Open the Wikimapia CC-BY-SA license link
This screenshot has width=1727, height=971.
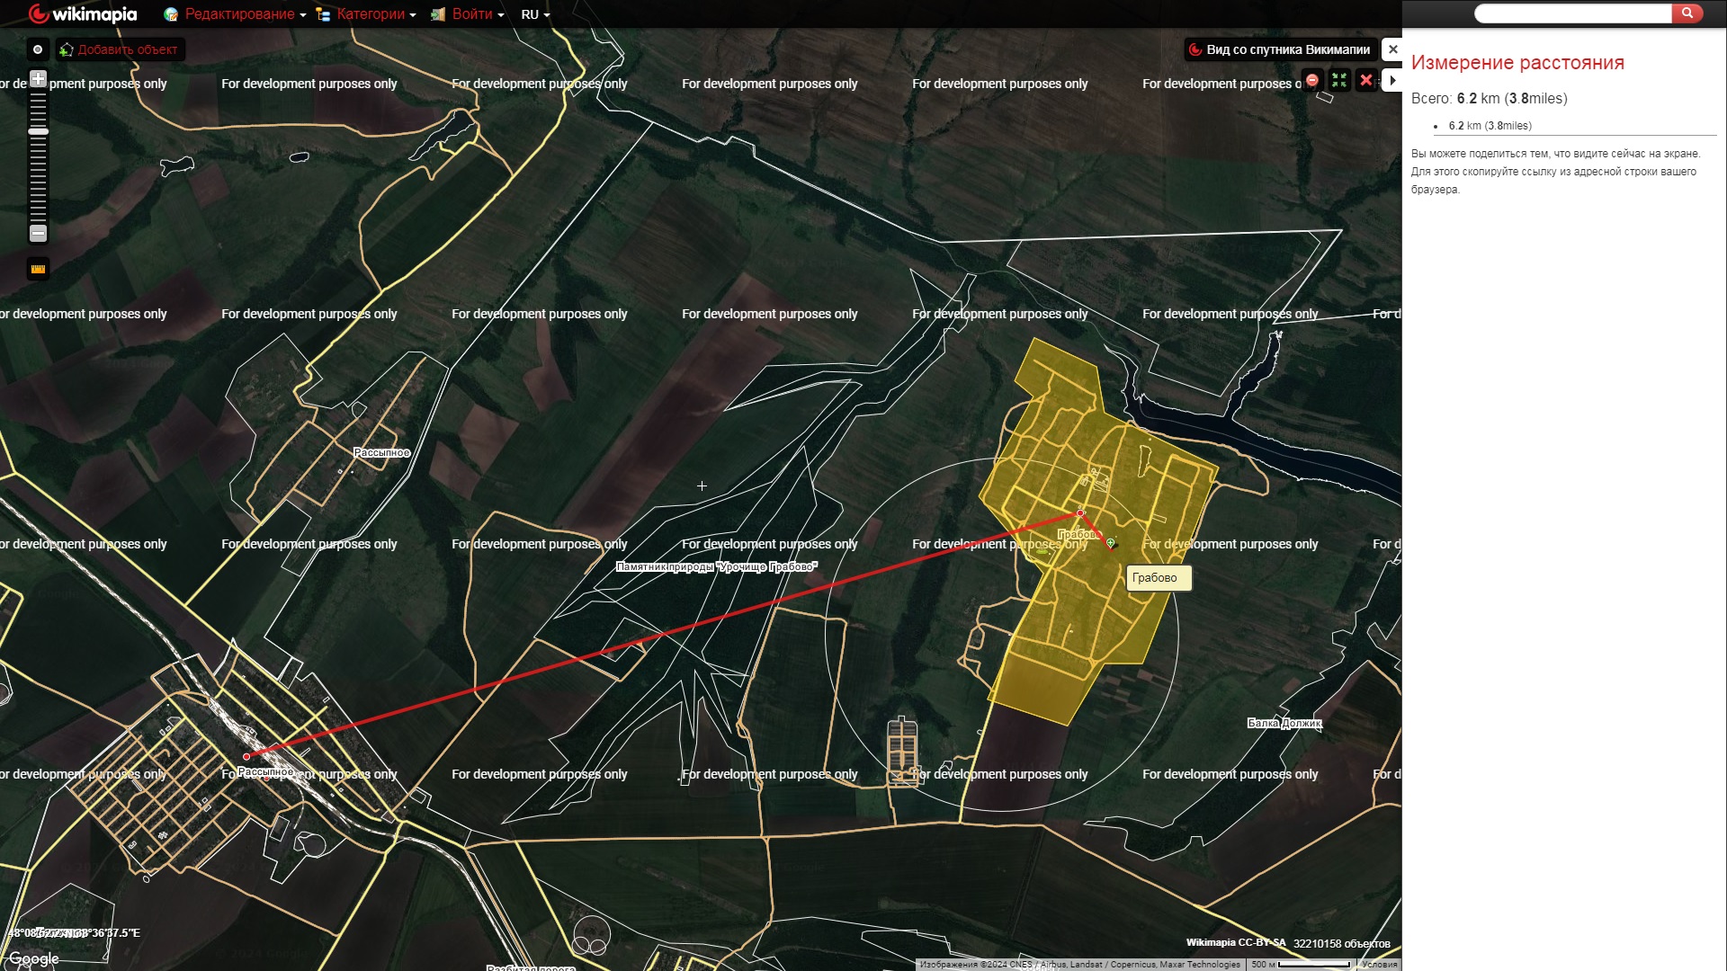1236,942
